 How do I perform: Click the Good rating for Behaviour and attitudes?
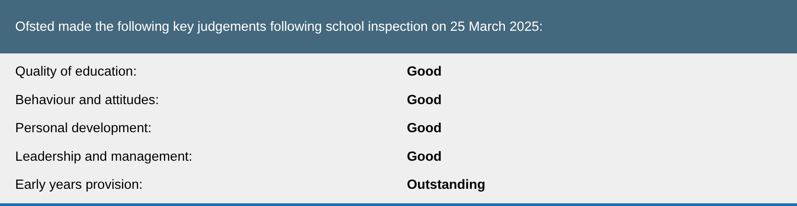pyautogui.click(x=424, y=100)
